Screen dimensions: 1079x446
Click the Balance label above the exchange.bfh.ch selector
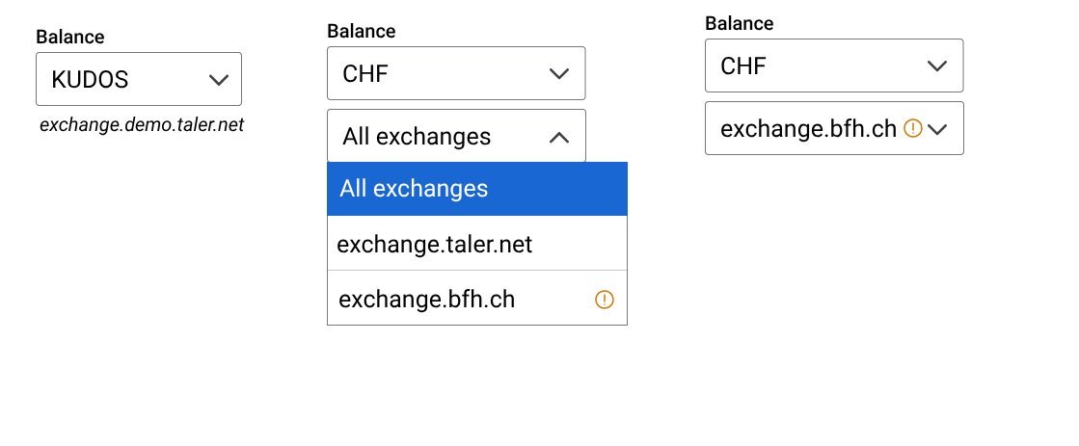click(740, 24)
